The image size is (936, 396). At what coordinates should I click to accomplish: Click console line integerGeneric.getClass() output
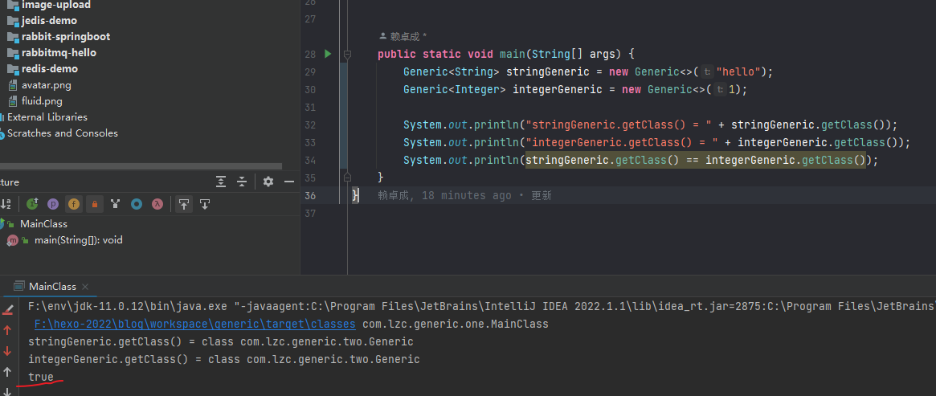[x=224, y=360]
